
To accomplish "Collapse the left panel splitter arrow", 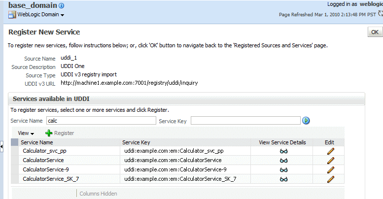I will tap(2, 146).
